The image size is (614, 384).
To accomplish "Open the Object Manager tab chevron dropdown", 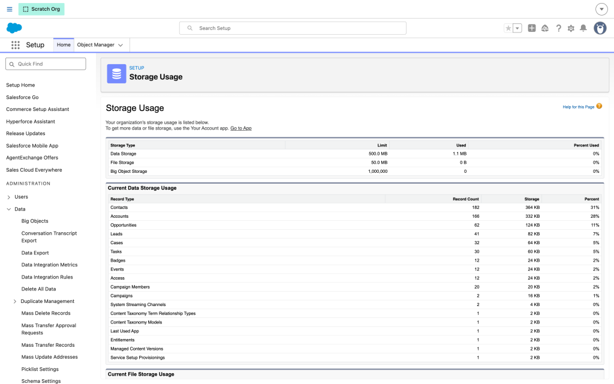I will tap(121, 45).
